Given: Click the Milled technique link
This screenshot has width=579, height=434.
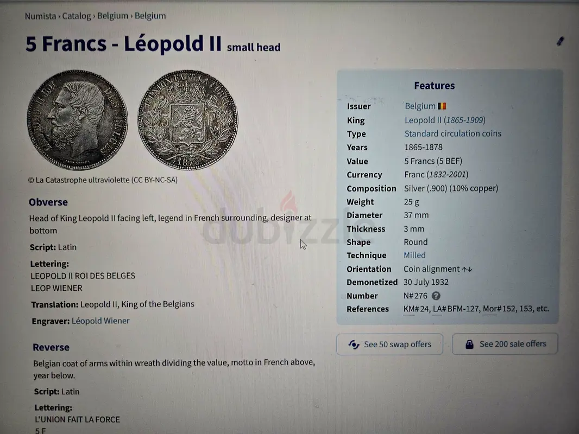Looking at the screenshot, I should tap(414, 255).
